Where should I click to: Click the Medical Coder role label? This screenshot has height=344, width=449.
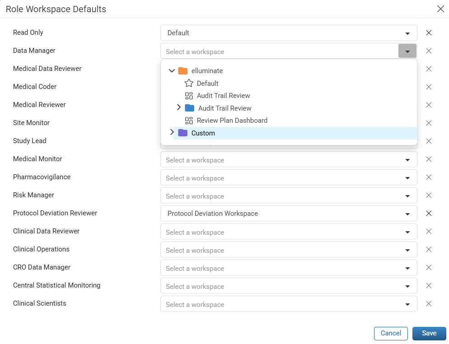[x=35, y=87]
